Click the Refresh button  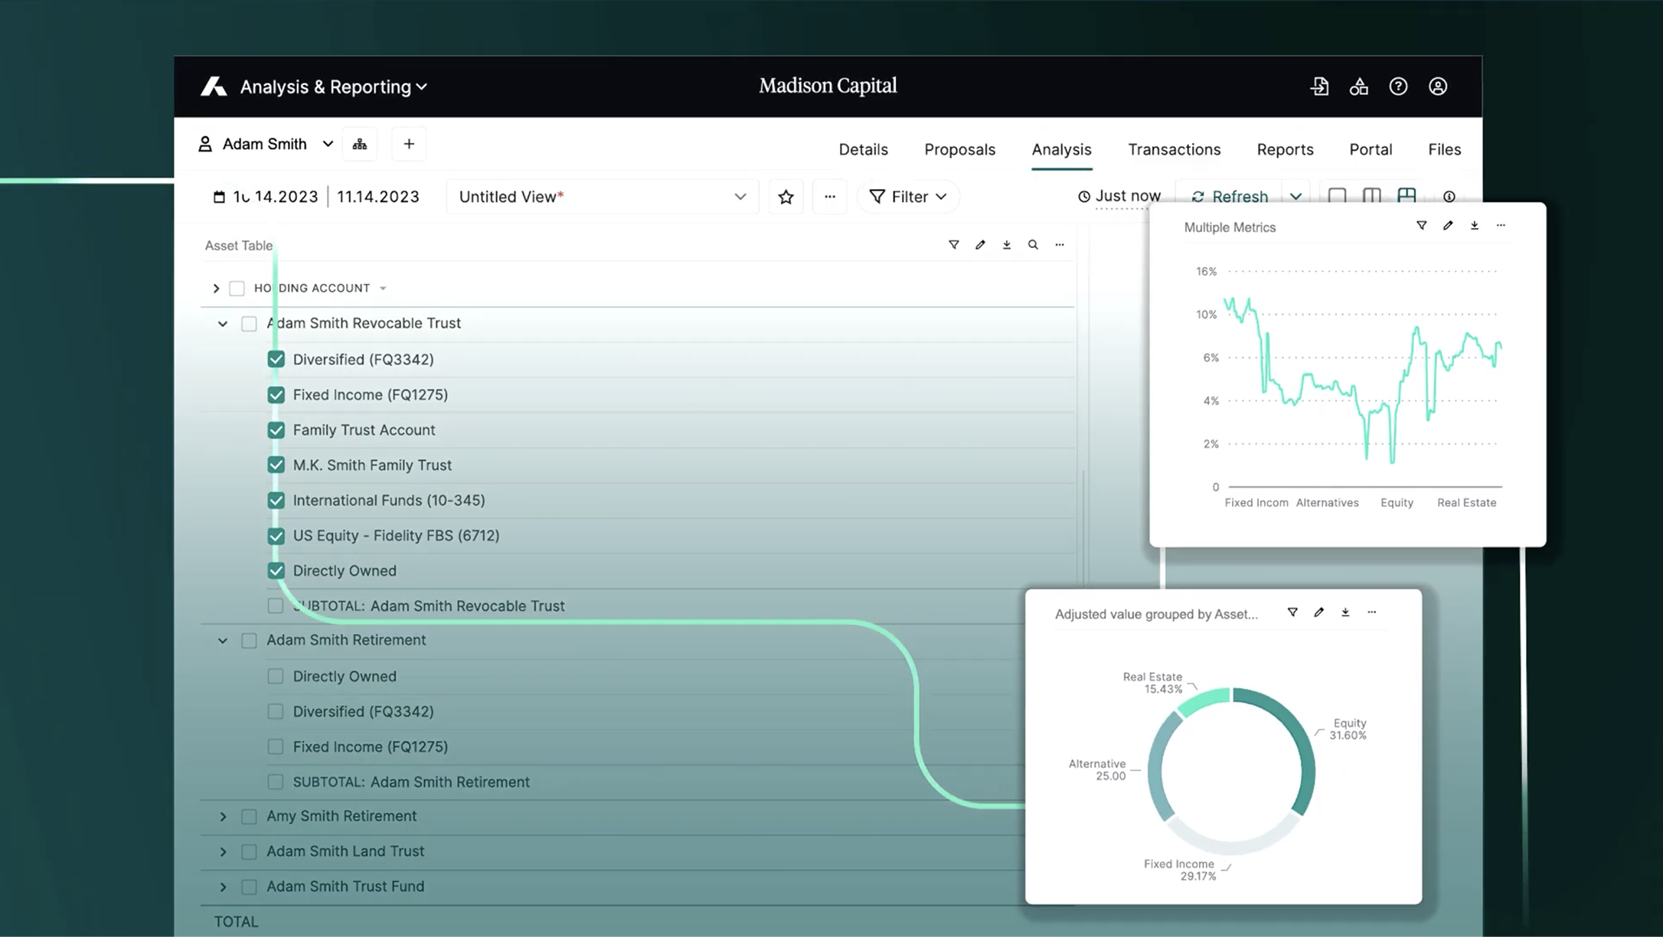click(x=1230, y=197)
